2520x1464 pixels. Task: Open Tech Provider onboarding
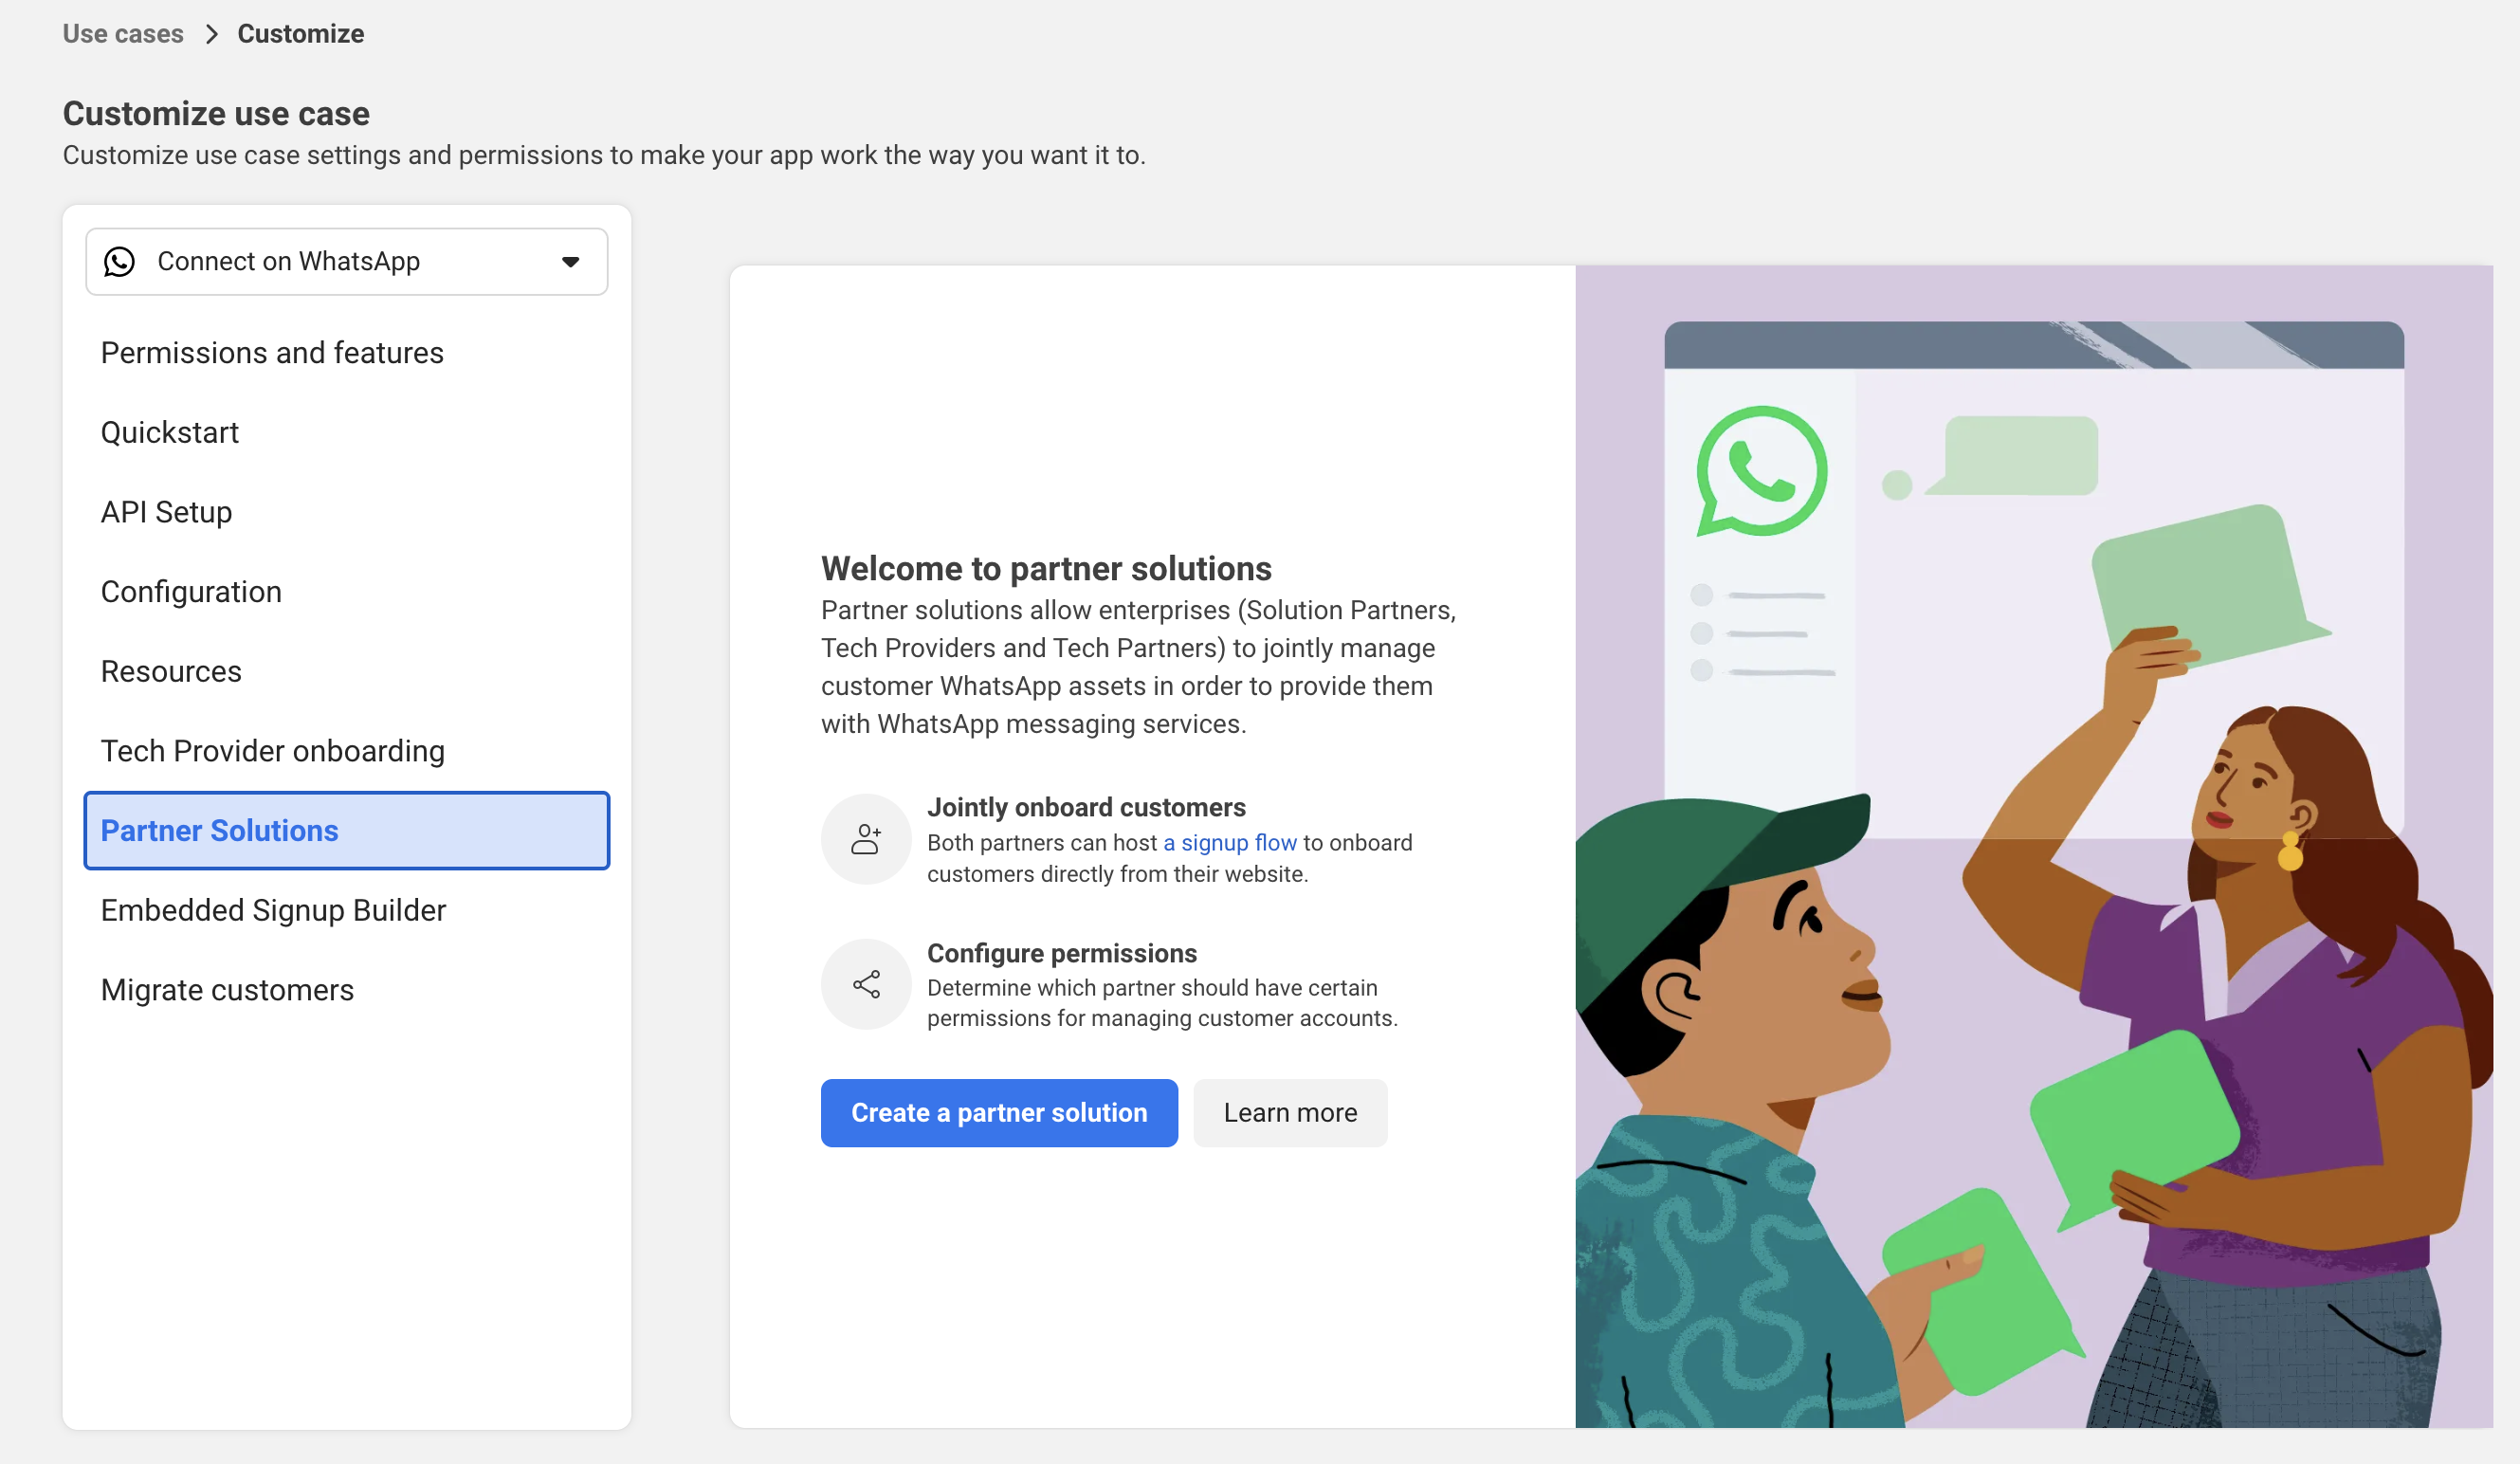[x=272, y=751]
